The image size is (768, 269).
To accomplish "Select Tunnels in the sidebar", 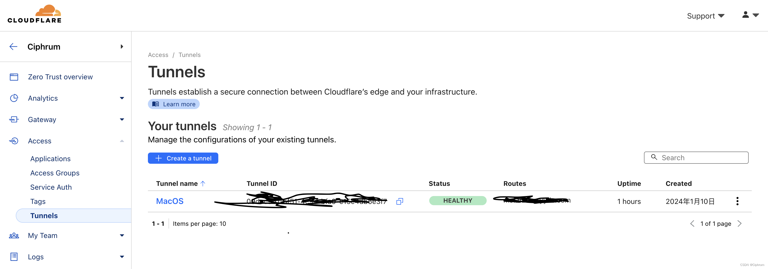I will pyautogui.click(x=44, y=215).
